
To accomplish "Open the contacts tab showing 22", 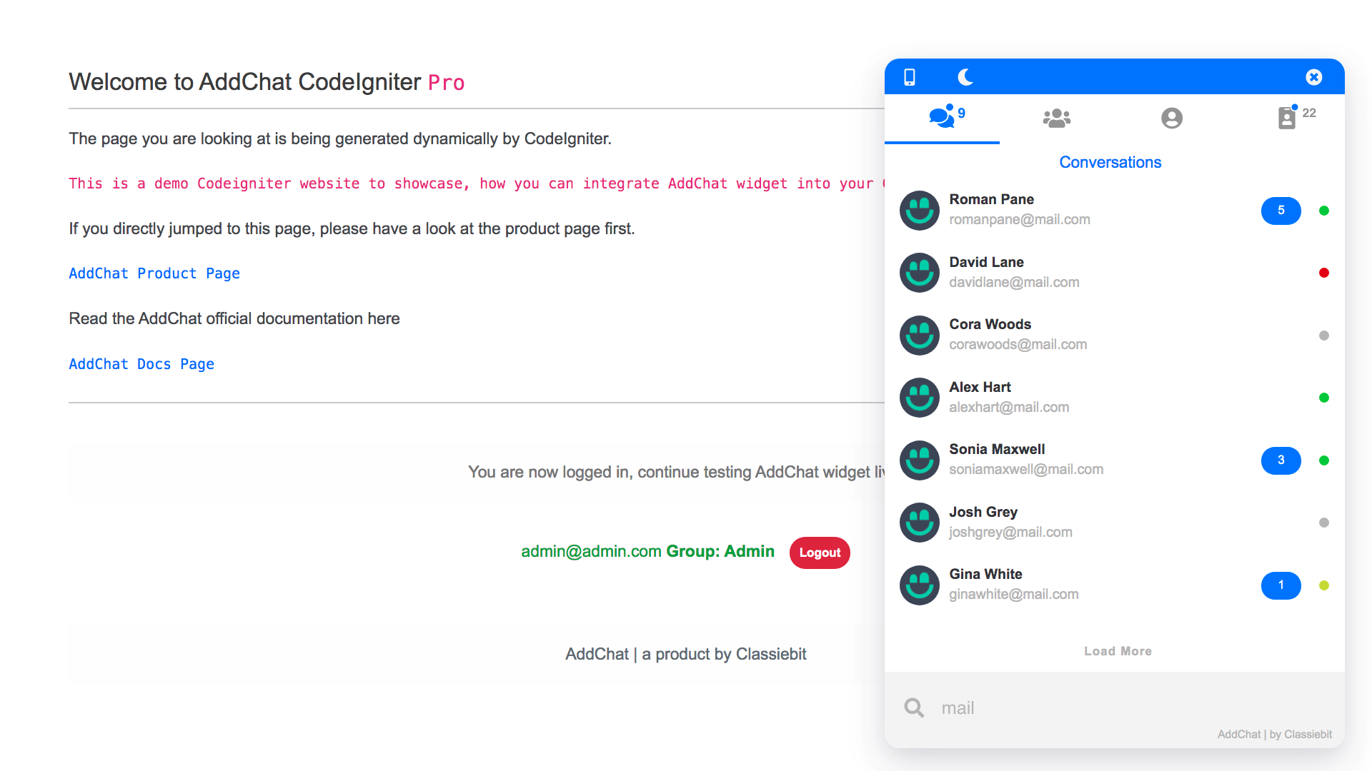I will (x=1287, y=117).
